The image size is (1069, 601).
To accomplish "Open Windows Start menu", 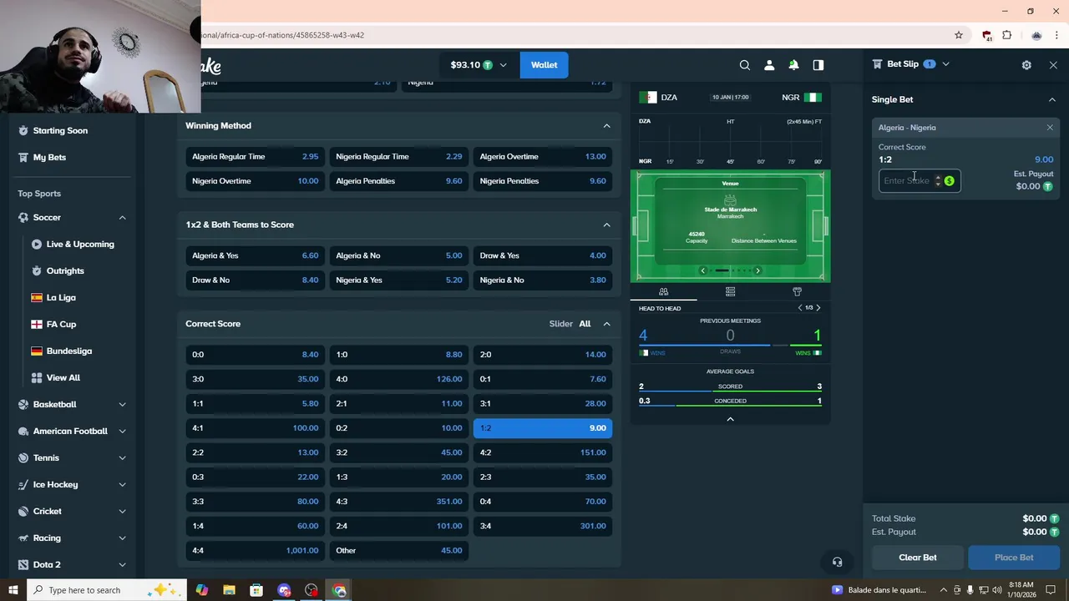I will 13,590.
